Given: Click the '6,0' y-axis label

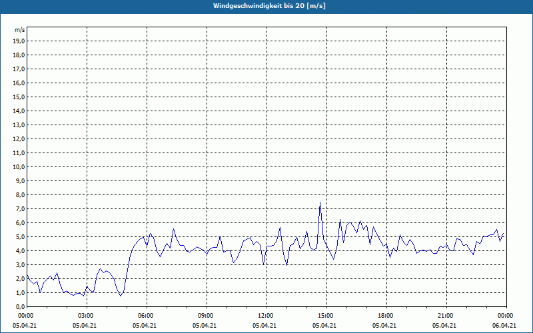Looking at the screenshot, I should (20, 223).
